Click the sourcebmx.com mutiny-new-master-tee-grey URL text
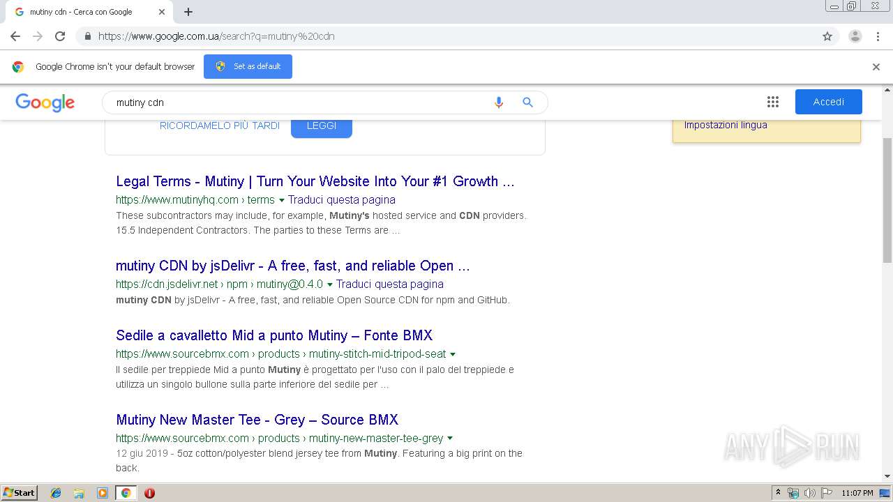893x502 pixels. click(x=280, y=438)
